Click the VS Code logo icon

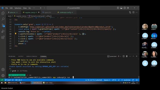click(x=2, y=8)
